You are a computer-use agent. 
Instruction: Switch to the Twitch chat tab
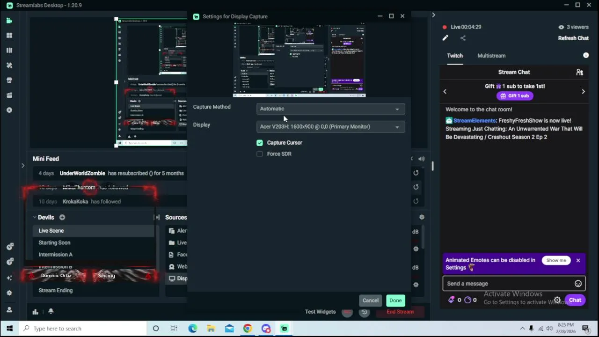(x=454, y=56)
